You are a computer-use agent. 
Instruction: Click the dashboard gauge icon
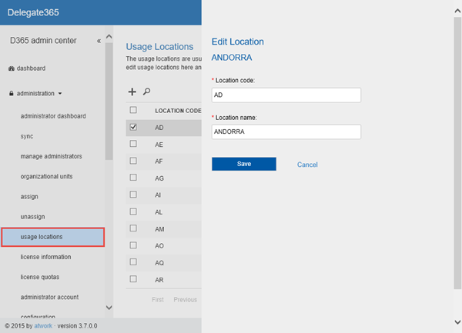coord(12,68)
